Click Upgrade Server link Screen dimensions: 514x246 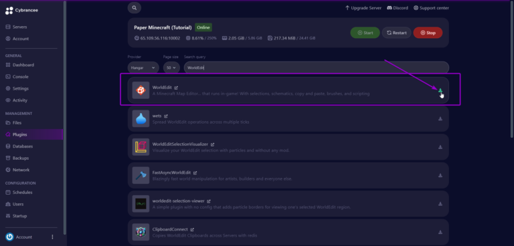click(363, 8)
